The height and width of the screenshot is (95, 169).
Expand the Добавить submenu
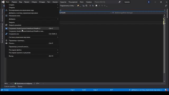[32, 19]
